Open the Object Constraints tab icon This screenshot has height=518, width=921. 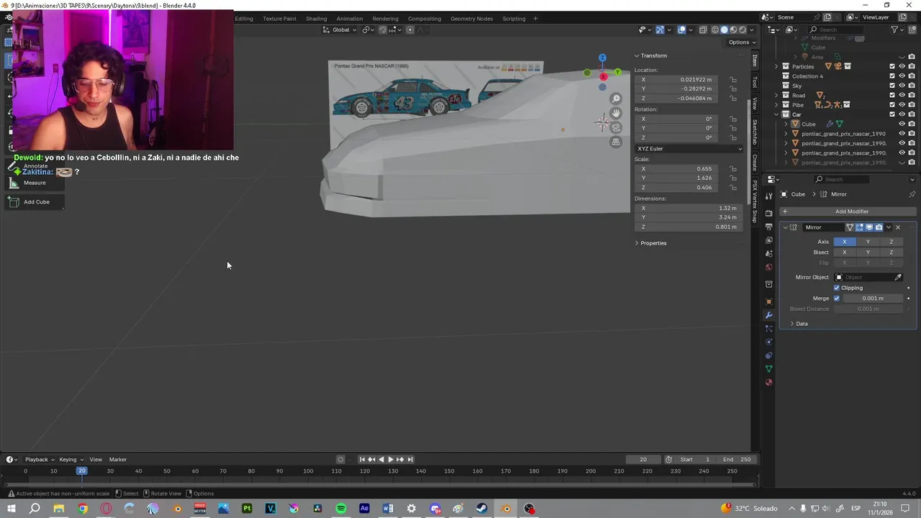(769, 355)
